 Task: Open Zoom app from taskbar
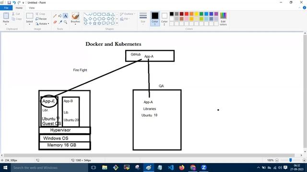point(203,168)
